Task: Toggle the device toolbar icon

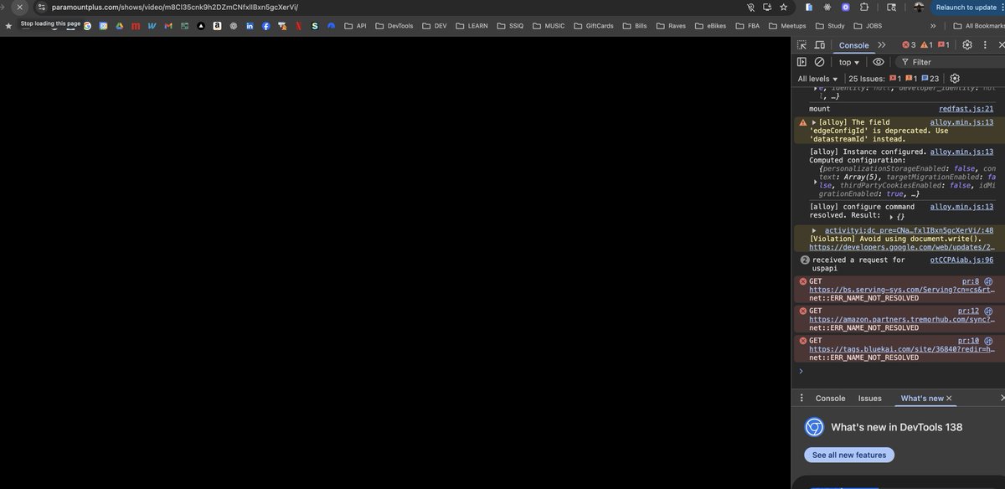Action: point(820,45)
